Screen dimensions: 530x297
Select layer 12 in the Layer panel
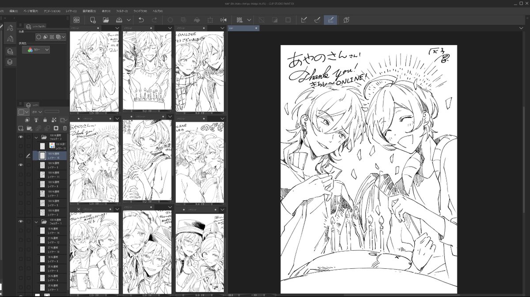coord(50,241)
